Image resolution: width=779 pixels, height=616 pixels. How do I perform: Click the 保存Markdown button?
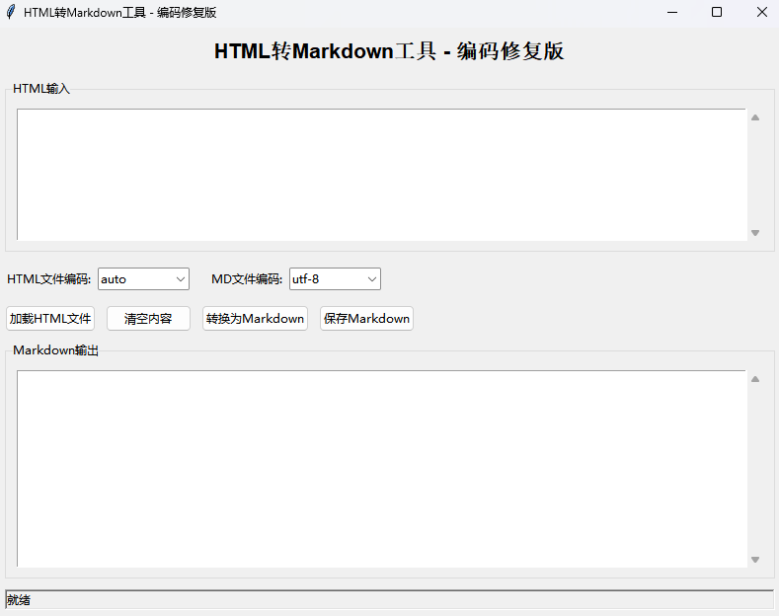point(366,319)
